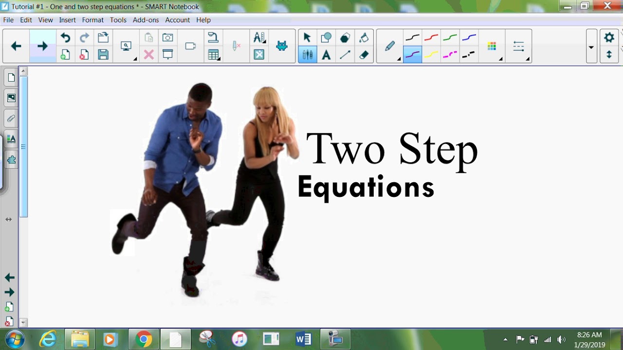
Task: Select the Line tool
Action: coord(345,55)
